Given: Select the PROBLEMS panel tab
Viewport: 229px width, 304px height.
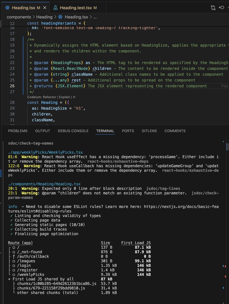Looking at the screenshot, I should coord(18,131).
